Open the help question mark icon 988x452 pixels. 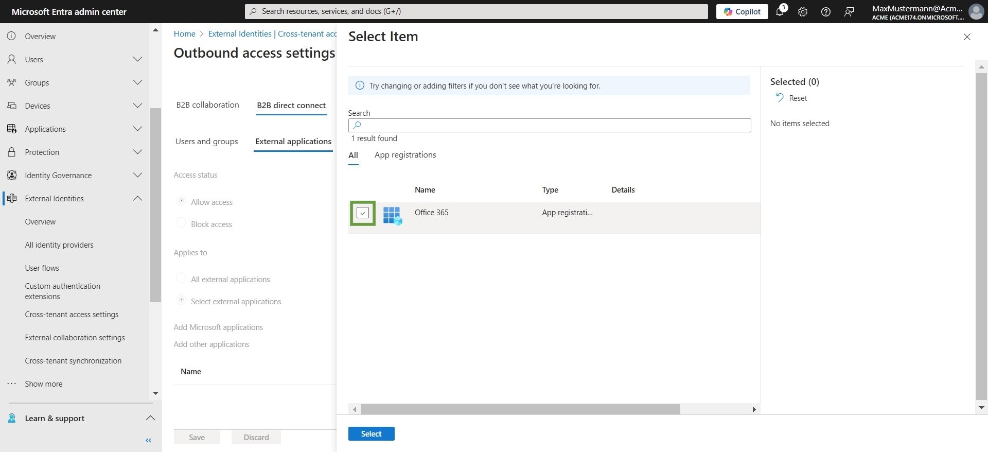point(826,12)
